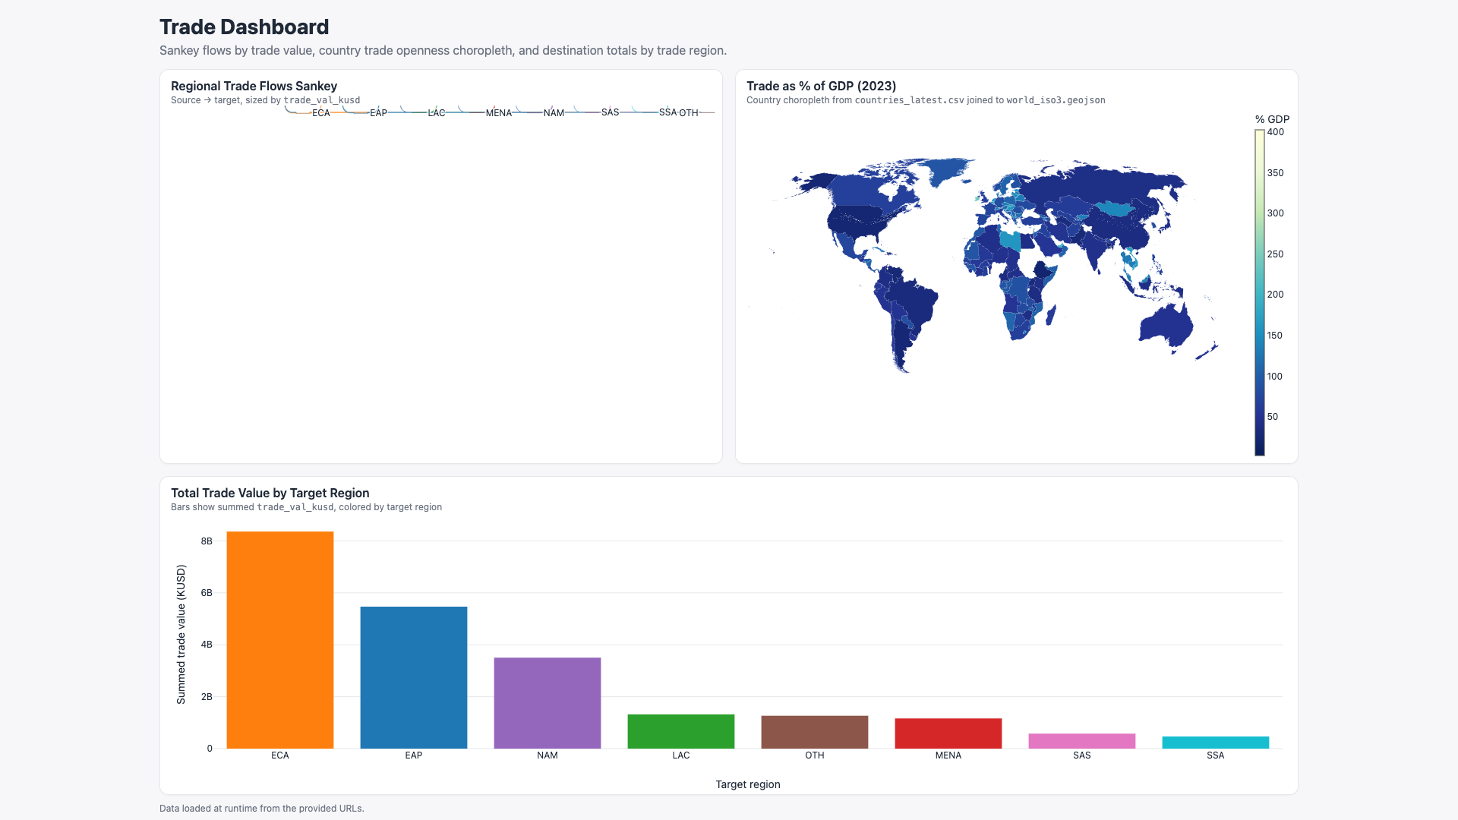Screen dimensions: 1458x820
Task: Click the EAP node label in Sankey
Action: [378, 113]
